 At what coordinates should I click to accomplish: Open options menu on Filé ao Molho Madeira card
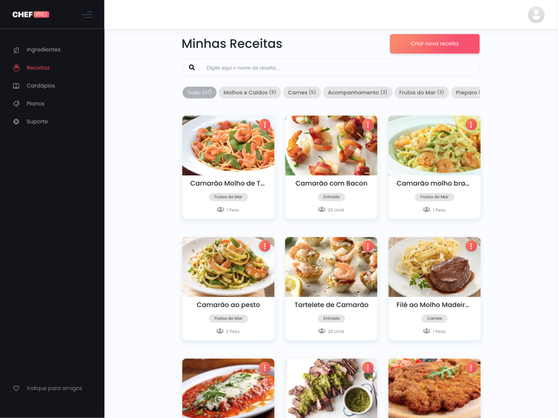[x=471, y=246]
